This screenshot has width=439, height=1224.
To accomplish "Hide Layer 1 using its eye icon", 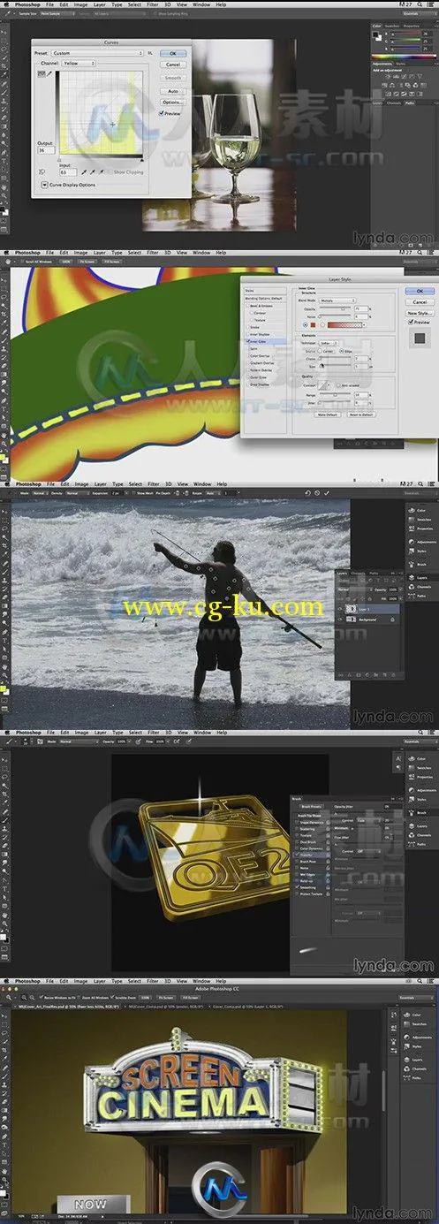I will (x=340, y=609).
